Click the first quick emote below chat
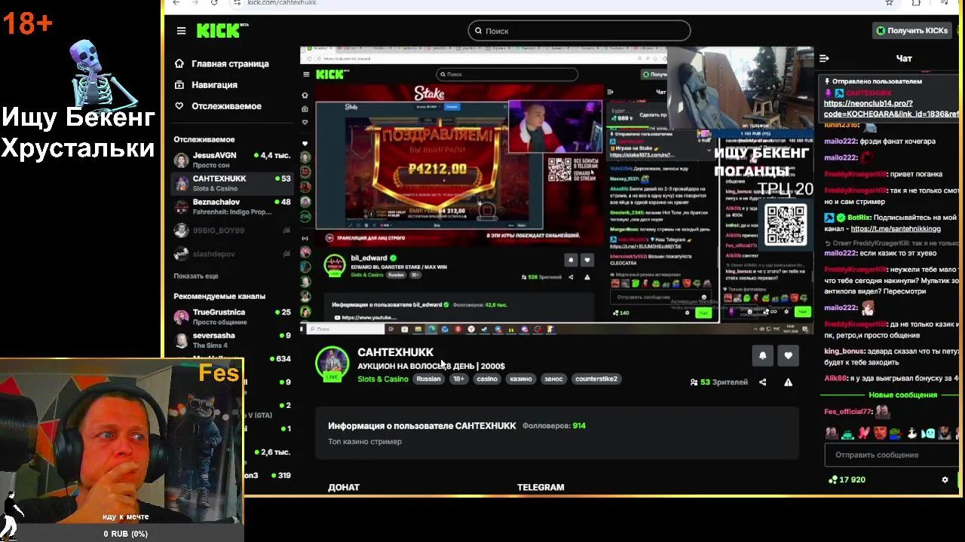 tap(832, 434)
